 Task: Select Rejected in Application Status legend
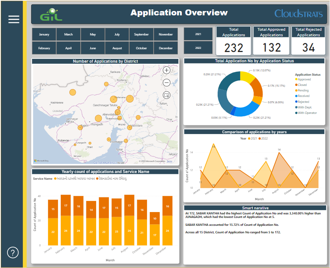303,102
